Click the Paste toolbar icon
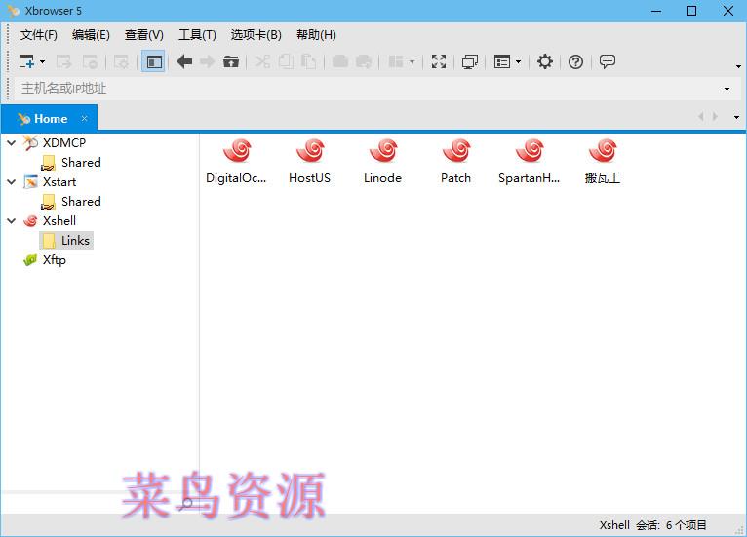 point(309,62)
